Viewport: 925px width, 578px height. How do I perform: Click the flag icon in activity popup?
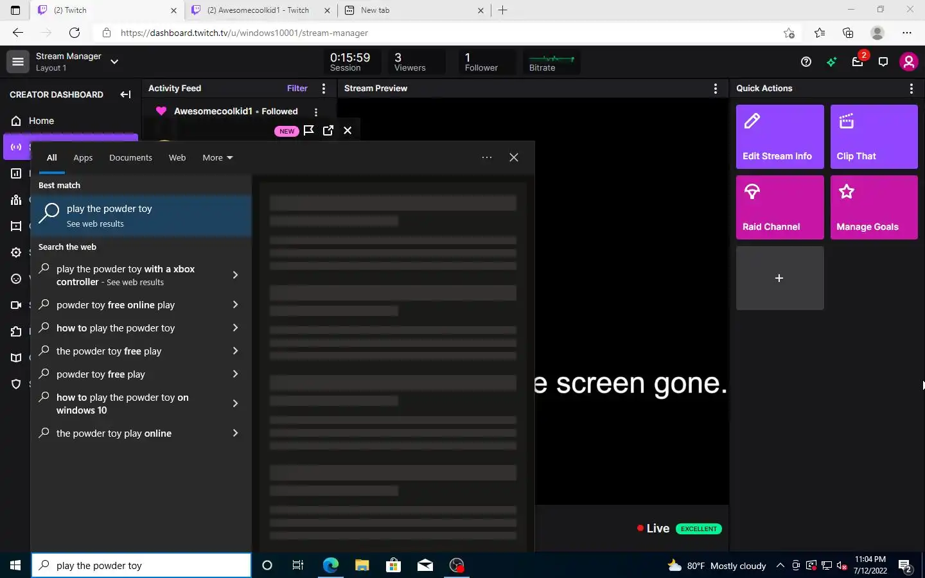pos(309,130)
